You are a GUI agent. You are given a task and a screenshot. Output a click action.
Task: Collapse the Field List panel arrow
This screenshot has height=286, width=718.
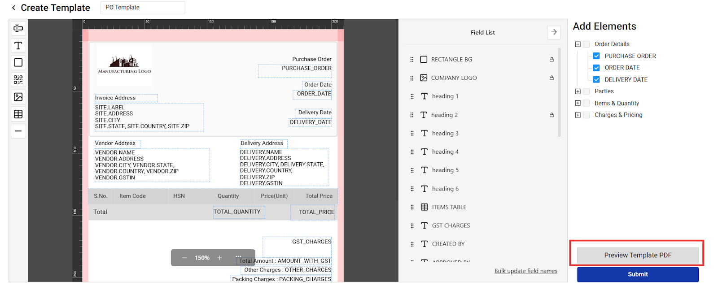click(554, 32)
